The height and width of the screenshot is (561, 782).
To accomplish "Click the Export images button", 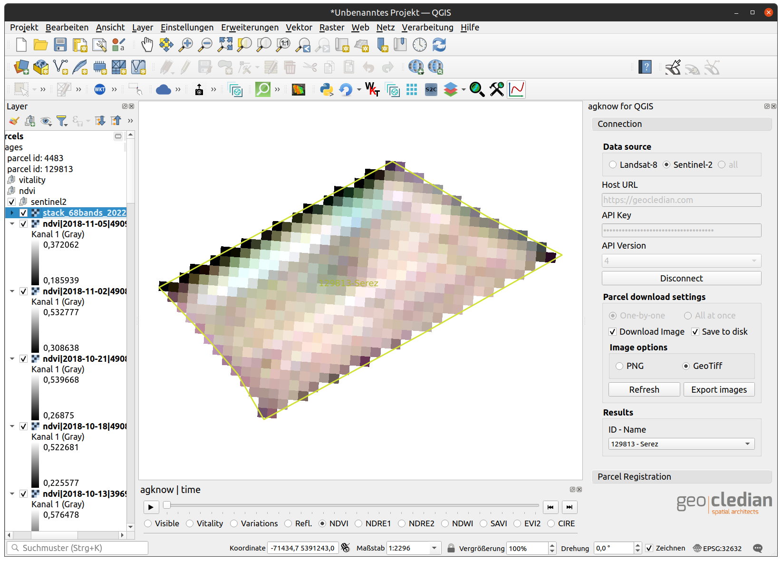I will [719, 390].
